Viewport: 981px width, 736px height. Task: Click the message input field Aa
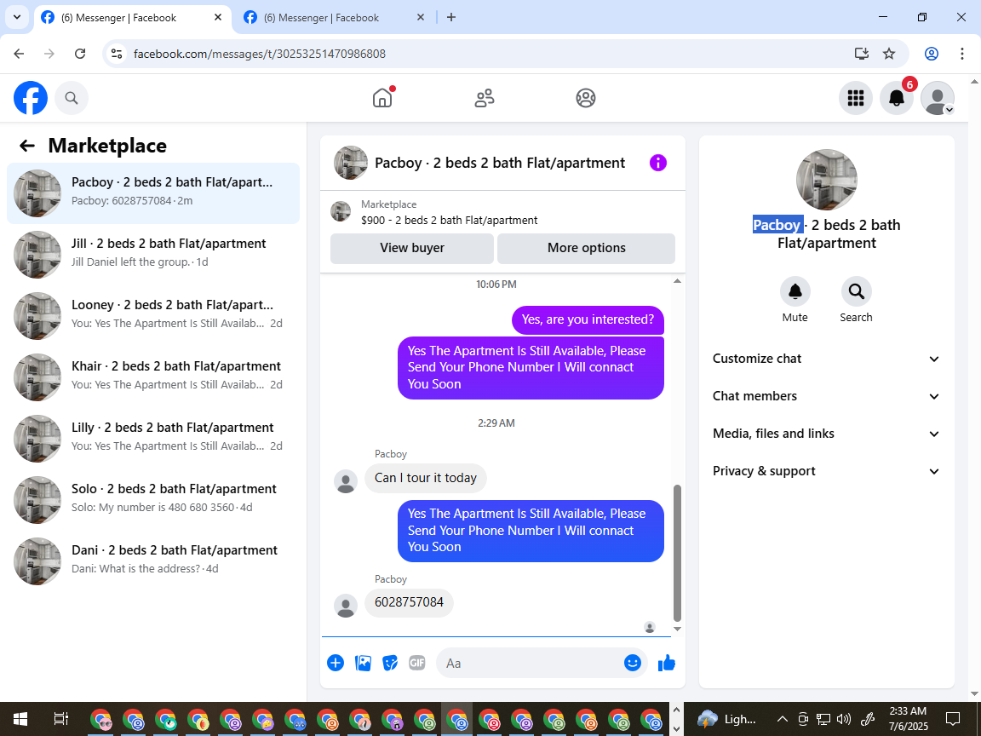(x=531, y=663)
